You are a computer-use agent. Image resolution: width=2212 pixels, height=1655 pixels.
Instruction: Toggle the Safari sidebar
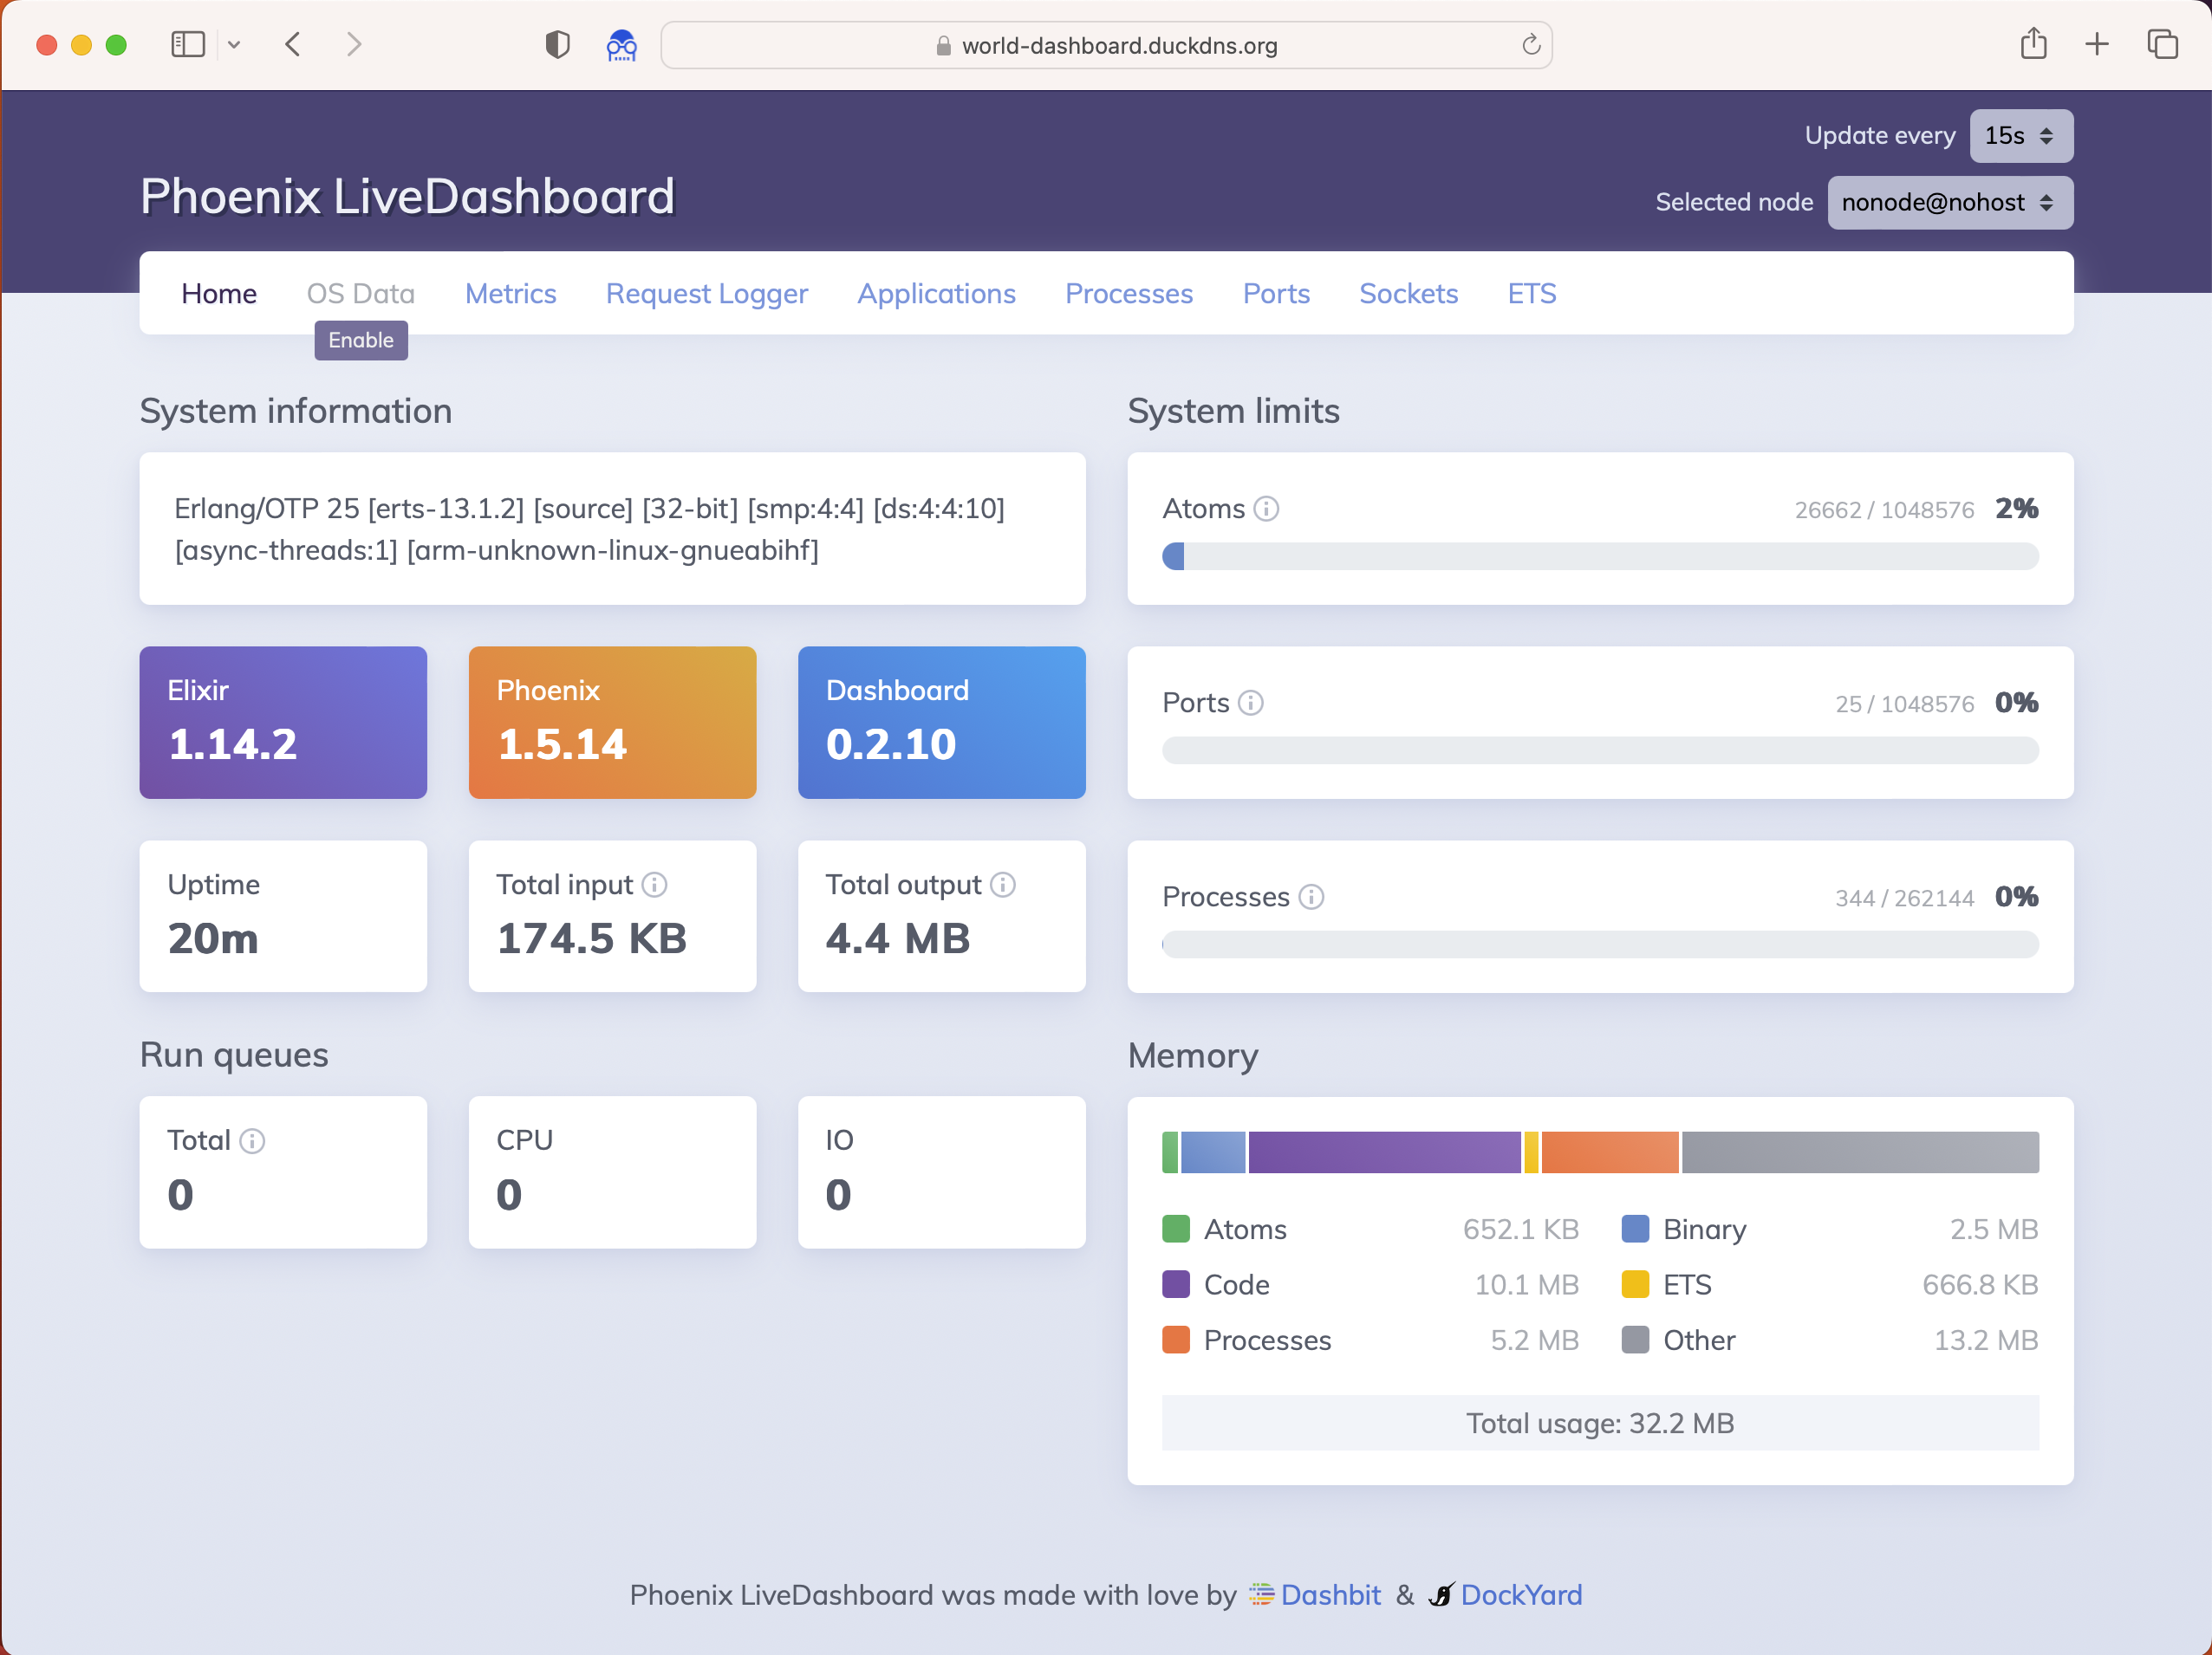pos(188,45)
